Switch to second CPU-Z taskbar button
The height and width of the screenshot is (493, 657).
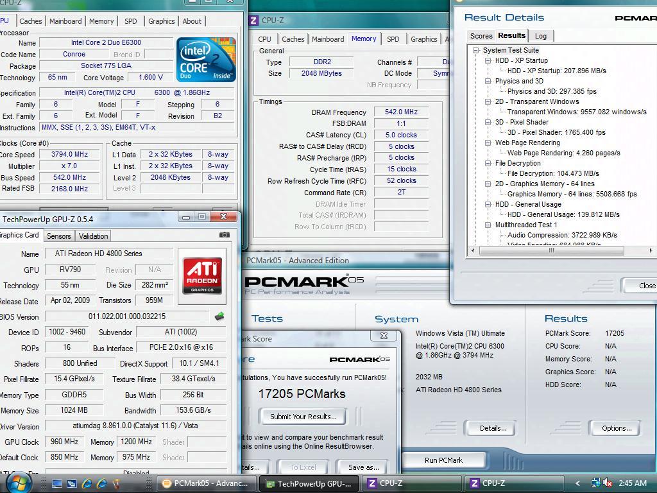(x=514, y=483)
